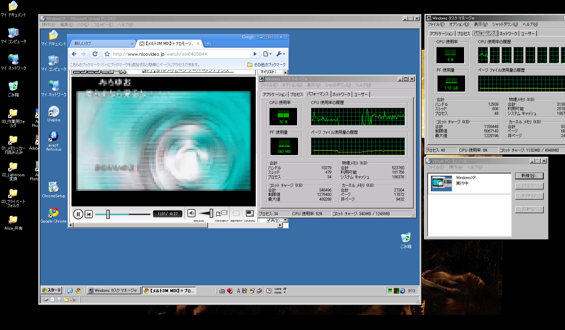Click the IME 般 conversion mode icon

(244, 291)
